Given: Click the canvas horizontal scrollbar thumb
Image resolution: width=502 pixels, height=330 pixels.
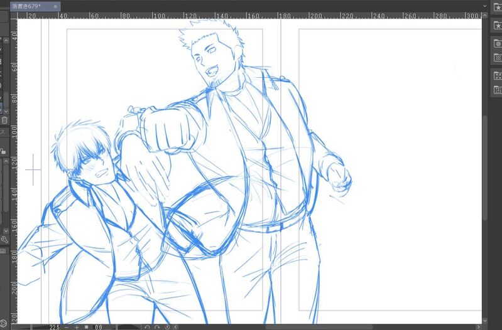Looking at the screenshot, I should coord(319,327).
